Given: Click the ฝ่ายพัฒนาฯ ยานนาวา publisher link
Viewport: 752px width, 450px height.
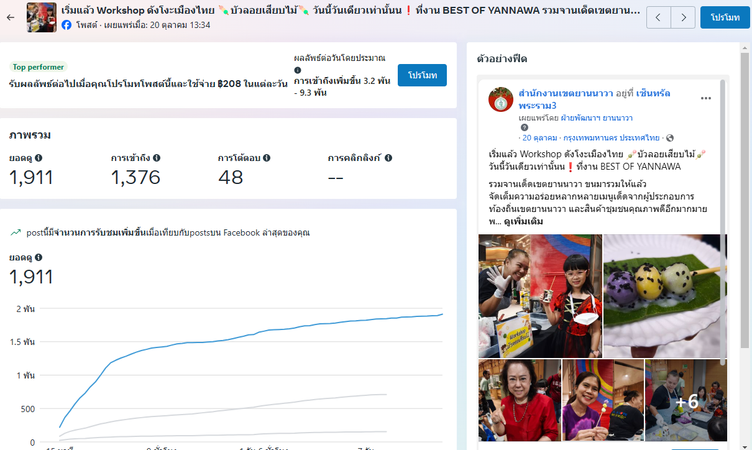Looking at the screenshot, I should 594,117.
